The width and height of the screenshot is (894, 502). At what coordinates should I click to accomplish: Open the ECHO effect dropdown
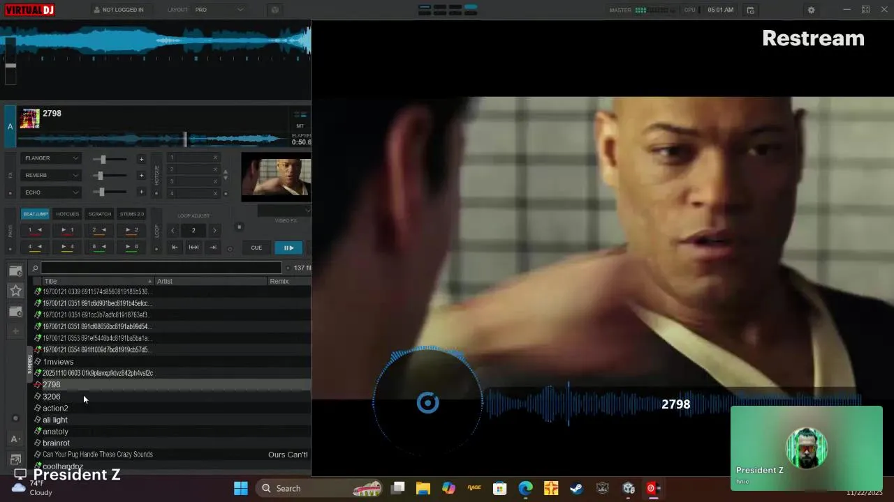point(52,192)
